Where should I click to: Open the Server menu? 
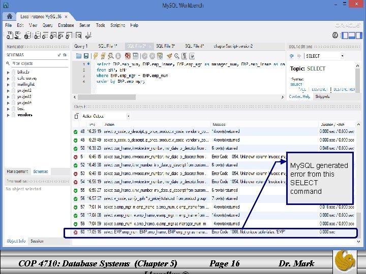pos(84,25)
